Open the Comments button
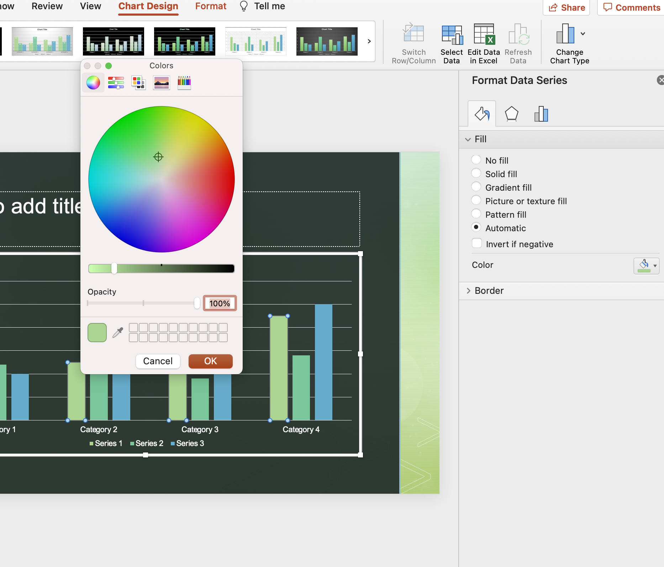 click(x=631, y=7)
